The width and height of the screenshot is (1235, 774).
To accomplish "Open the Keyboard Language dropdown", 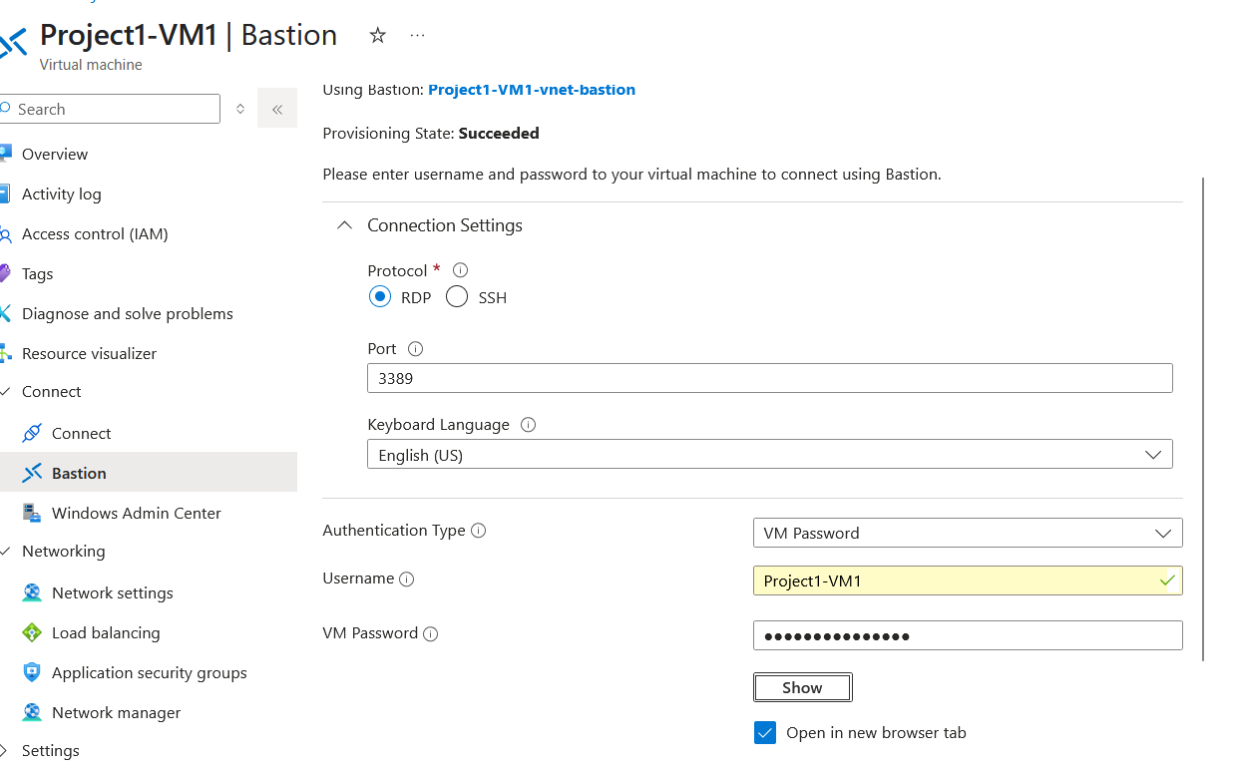I will coord(769,455).
